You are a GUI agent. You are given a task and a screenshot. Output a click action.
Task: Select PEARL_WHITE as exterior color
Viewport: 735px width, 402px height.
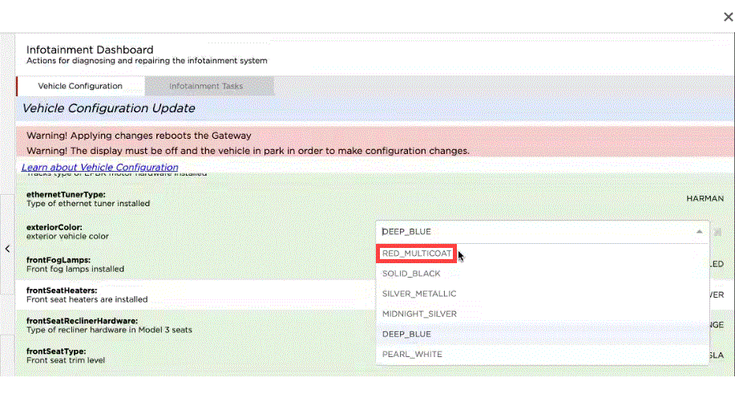pyautogui.click(x=412, y=354)
